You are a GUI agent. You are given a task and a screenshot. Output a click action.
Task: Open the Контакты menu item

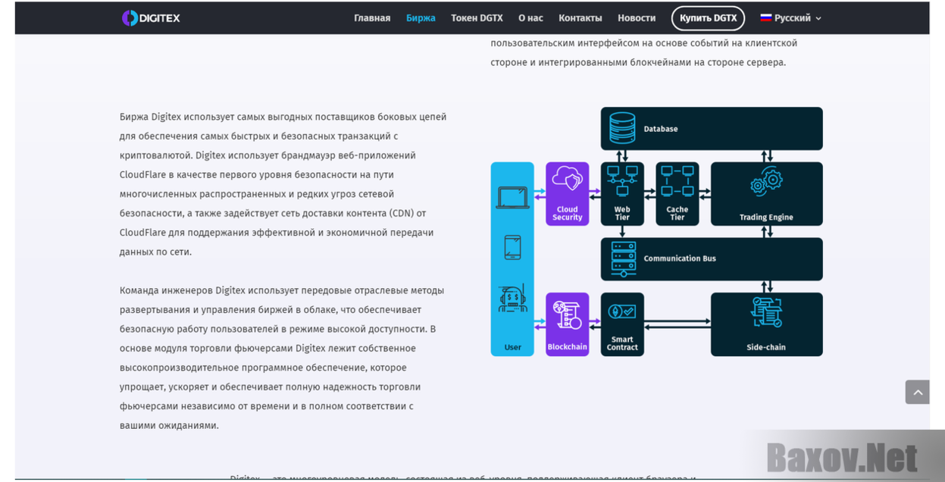pyautogui.click(x=580, y=18)
